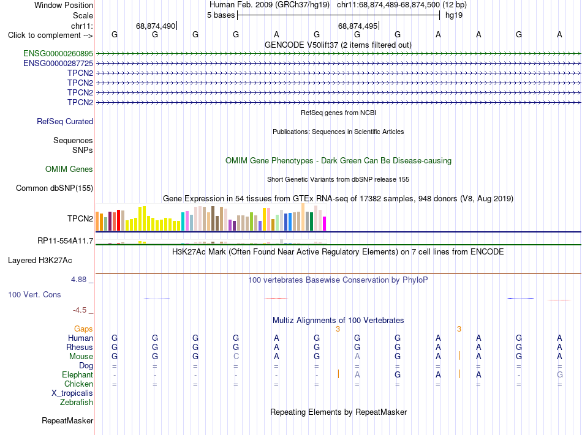
Task: Click the 68,874,495 ruler coordinate
Action: point(357,26)
